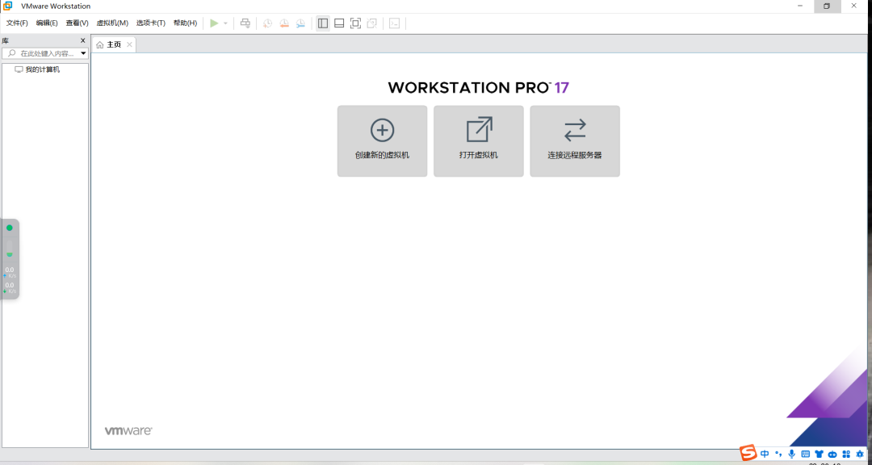Viewport: 872px width, 465px height.
Task: Click the console view toolbar icon
Action: tap(394, 23)
